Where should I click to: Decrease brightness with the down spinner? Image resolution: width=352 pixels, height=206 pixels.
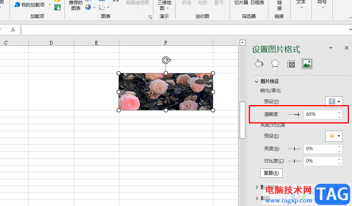tap(339, 151)
